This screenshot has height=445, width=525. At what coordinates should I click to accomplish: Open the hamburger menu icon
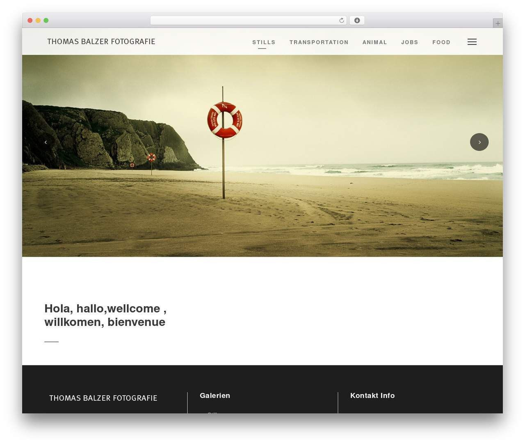[472, 42]
